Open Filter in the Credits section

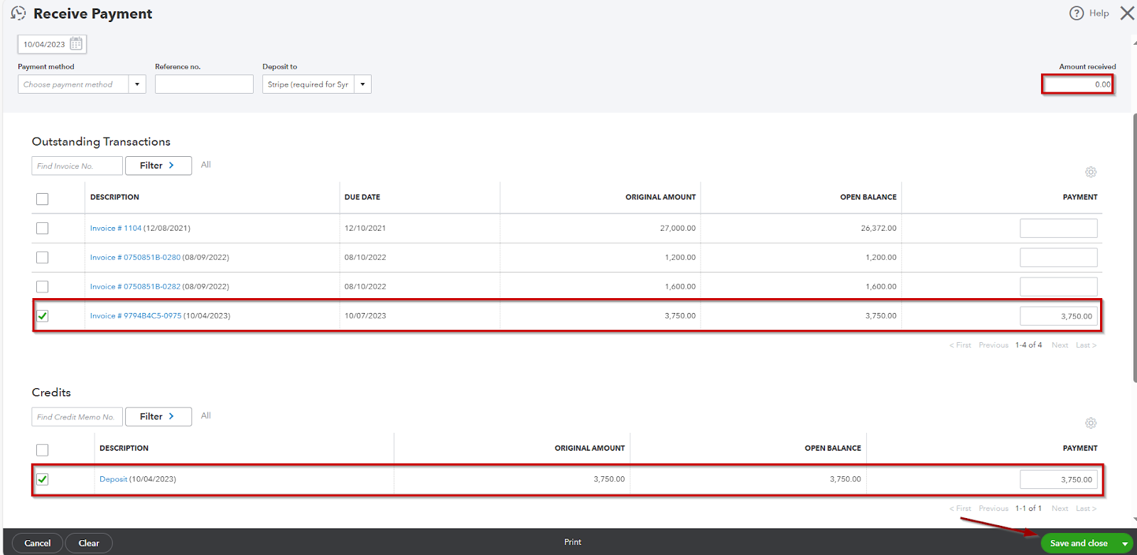pos(158,417)
